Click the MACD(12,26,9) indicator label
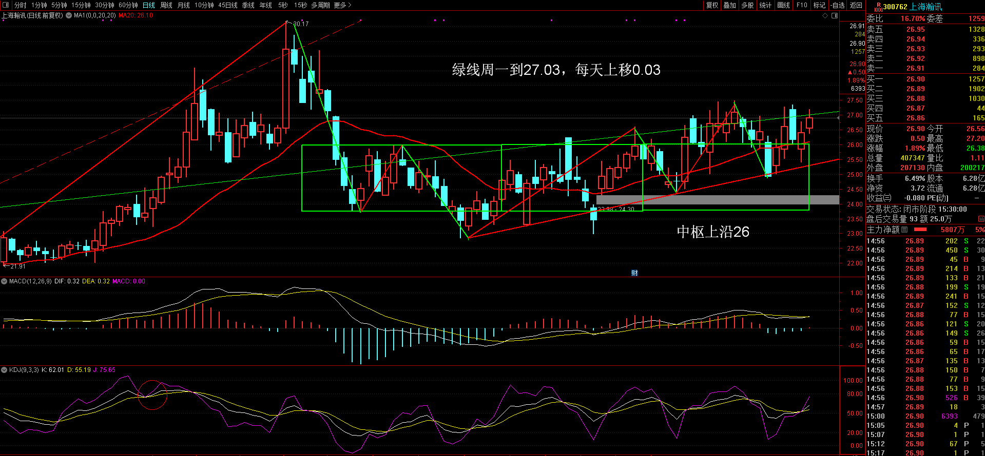 coord(30,281)
